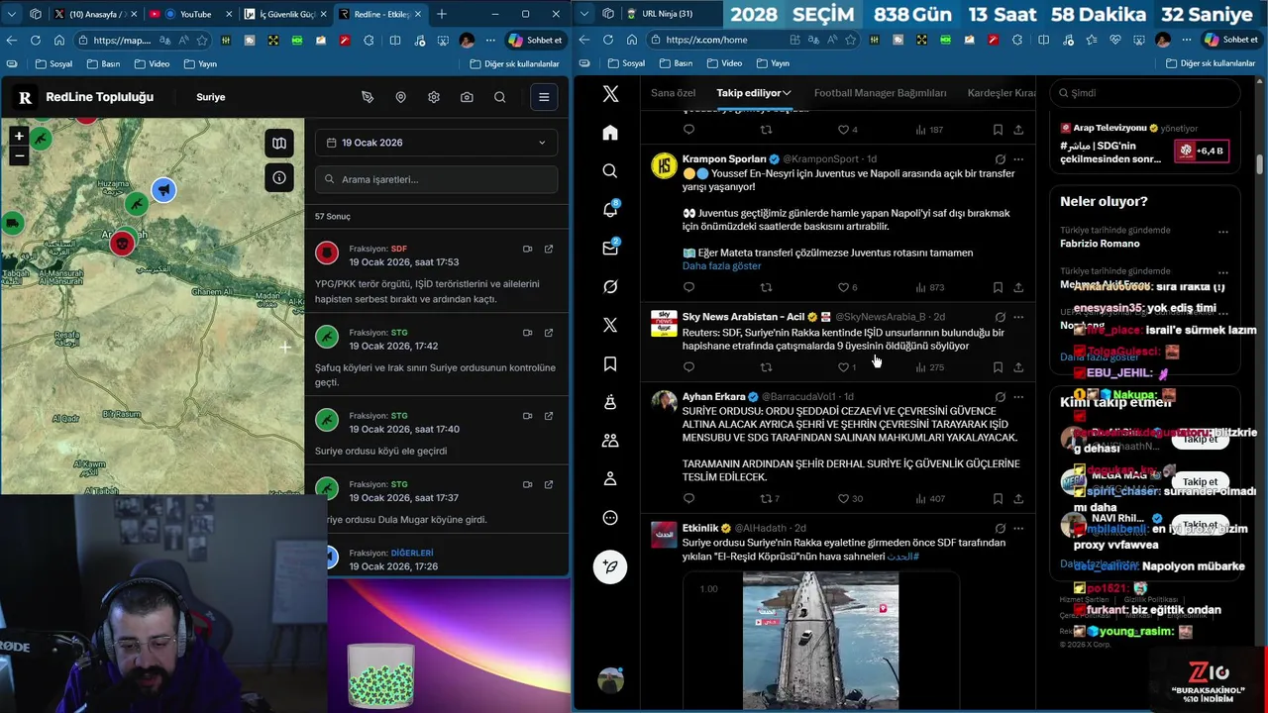Screen dimensions: 1268x713
Task: Open X Explore search in sidebar
Action: [x=610, y=170]
